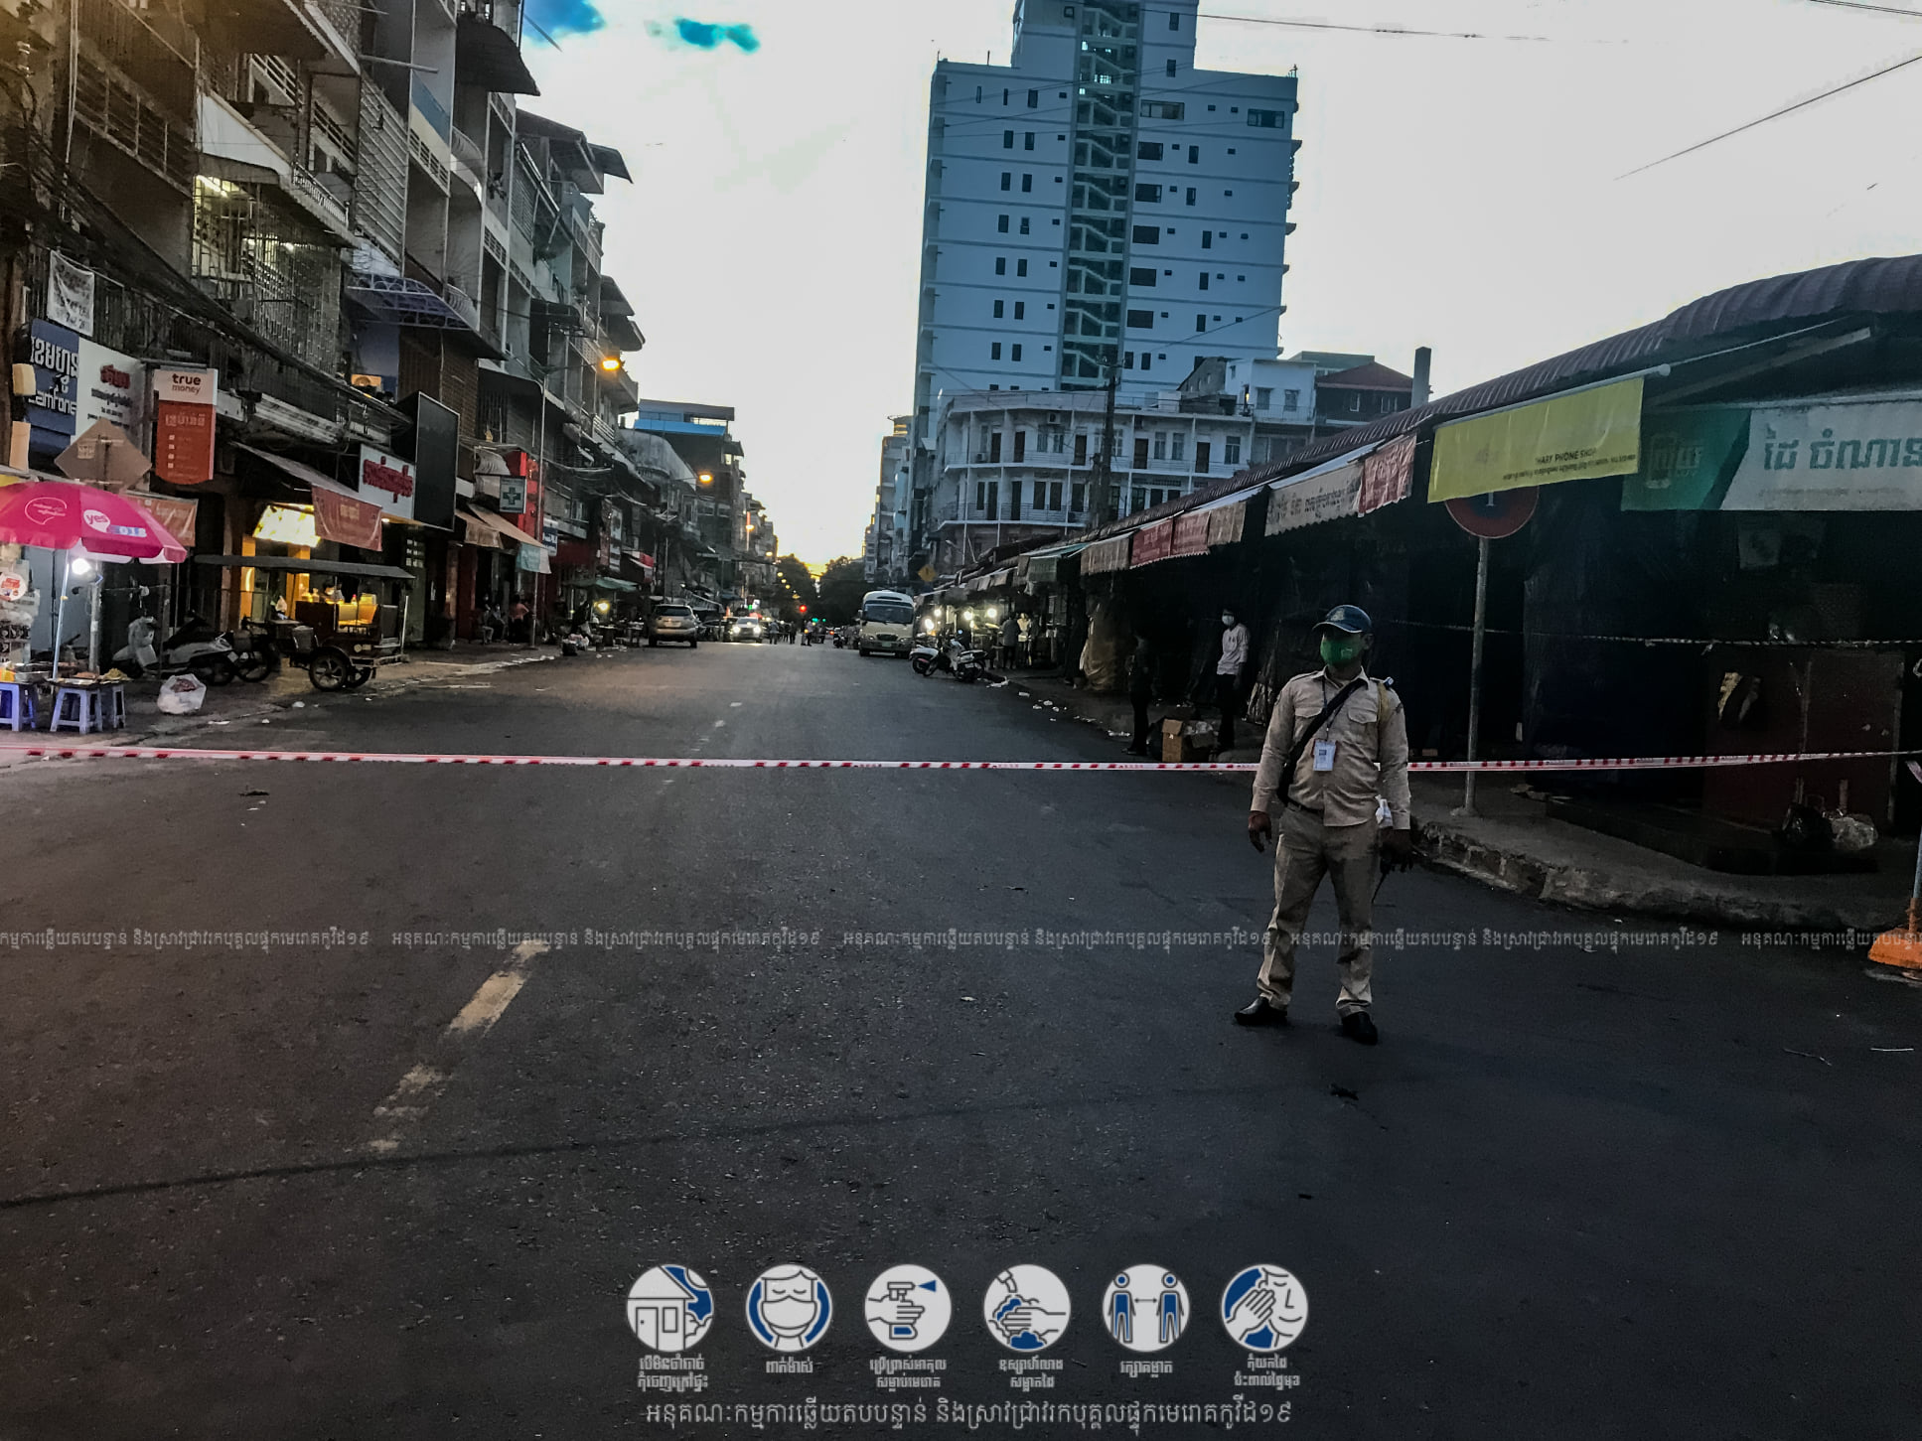The image size is (1922, 1441).
Task: Click the green pharmacy cross sign
Action: (x=512, y=494)
